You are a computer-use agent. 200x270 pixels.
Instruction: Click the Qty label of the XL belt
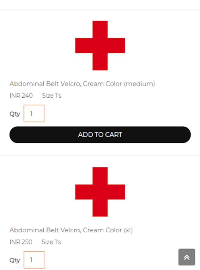click(x=15, y=260)
